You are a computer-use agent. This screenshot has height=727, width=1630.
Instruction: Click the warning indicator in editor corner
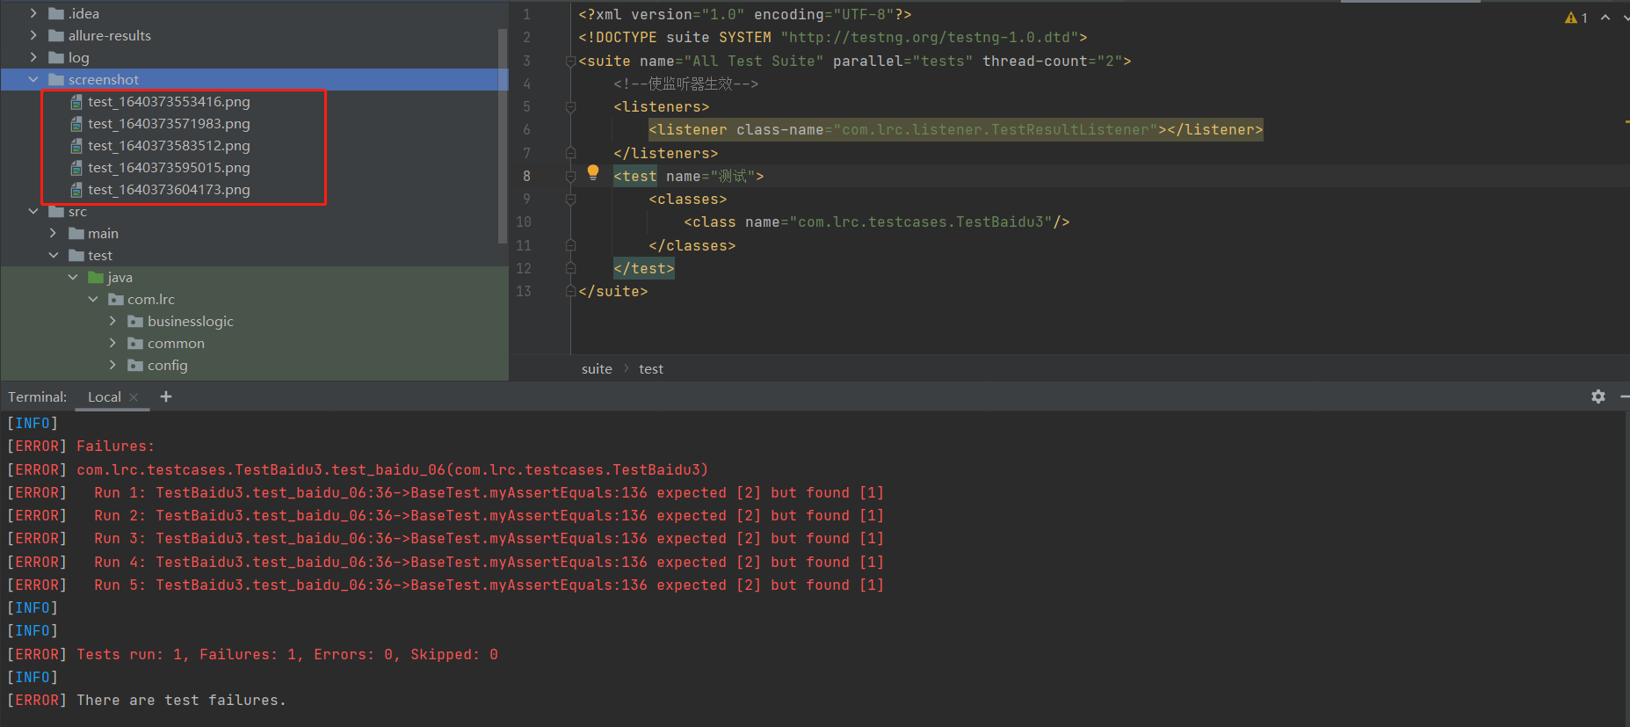click(1576, 18)
